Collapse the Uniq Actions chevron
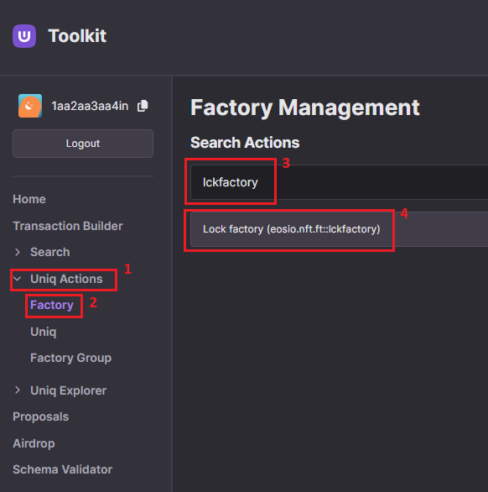 (x=18, y=279)
